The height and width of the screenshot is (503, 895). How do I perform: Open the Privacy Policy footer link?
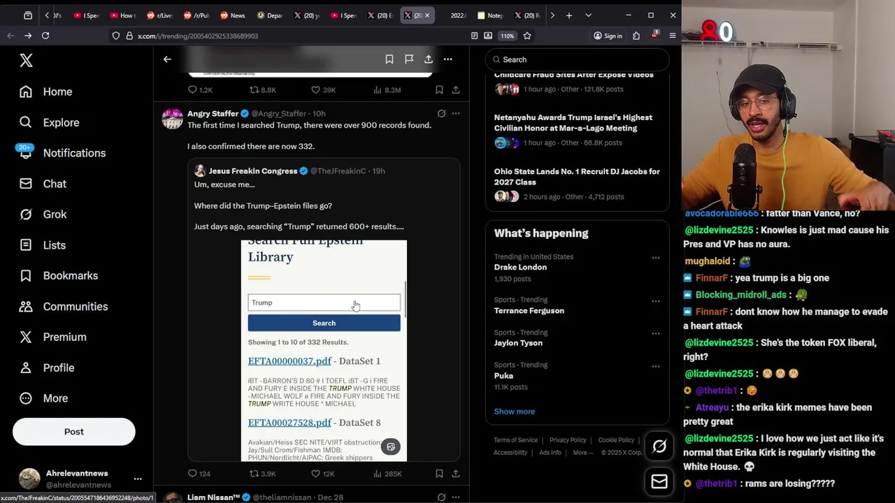pyautogui.click(x=568, y=440)
